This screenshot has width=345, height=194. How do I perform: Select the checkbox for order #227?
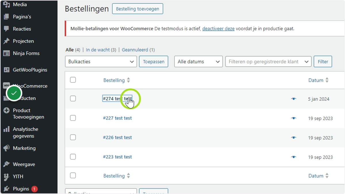point(73,118)
